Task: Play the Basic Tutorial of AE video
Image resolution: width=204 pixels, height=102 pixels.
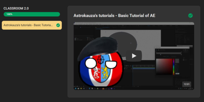Action: (134, 56)
